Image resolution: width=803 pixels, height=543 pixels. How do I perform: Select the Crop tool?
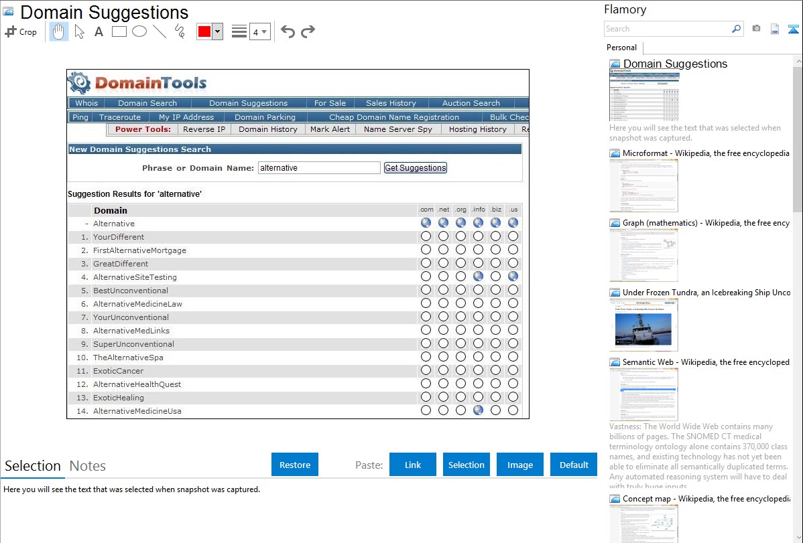point(21,31)
